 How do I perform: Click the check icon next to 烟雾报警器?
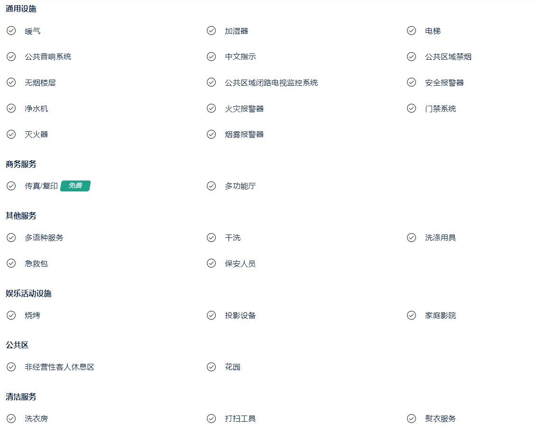click(211, 134)
